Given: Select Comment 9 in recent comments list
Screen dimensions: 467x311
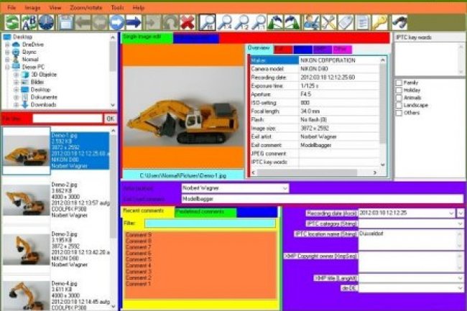Looking at the screenshot, I should pyautogui.click(x=139, y=235).
